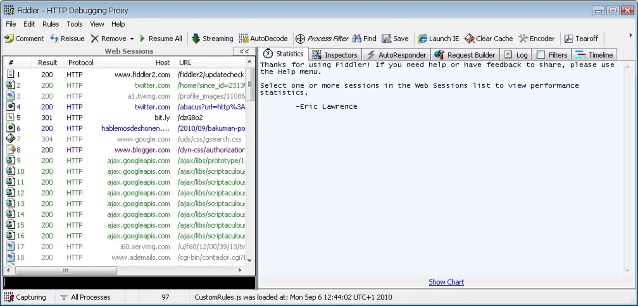Open the Encoder tool
Viewport: 638px width, 306px height.
tap(536, 39)
